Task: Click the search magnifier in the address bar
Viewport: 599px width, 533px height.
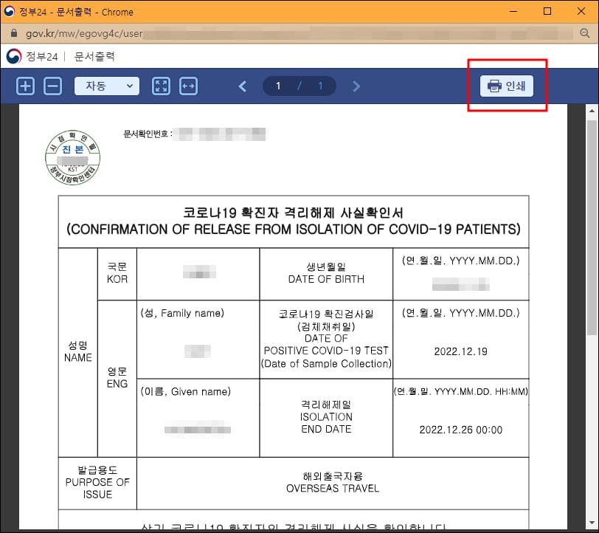Action: click(x=586, y=33)
